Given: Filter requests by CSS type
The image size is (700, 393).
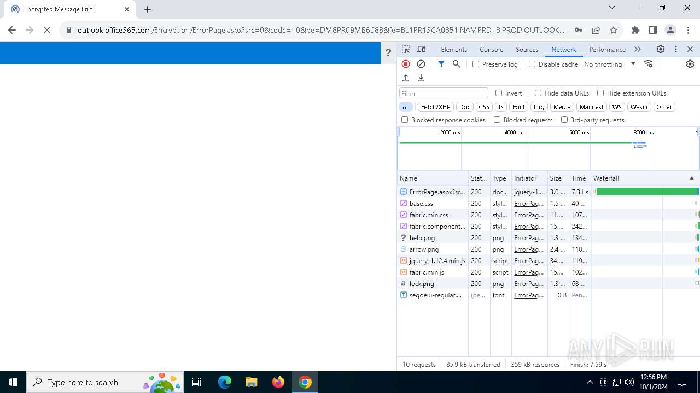Looking at the screenshot, I should pos(484,107).
